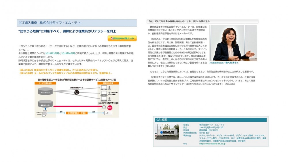This screenshot has width=288, height=162.
Task: Follow the 2018年4月号 link
Action: [x=68, y=54]
